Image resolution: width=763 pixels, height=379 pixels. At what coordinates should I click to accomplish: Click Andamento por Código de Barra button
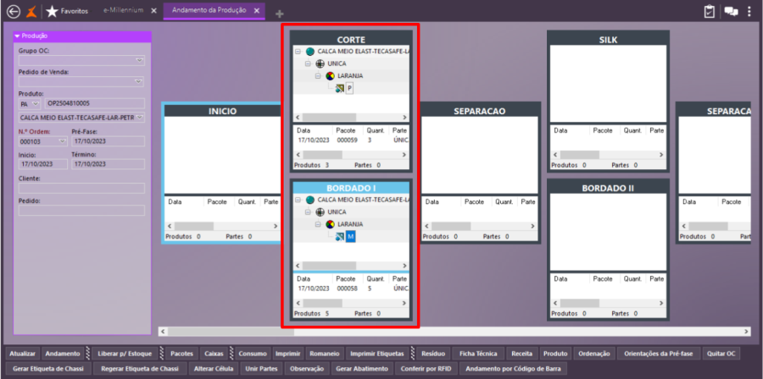514,369
